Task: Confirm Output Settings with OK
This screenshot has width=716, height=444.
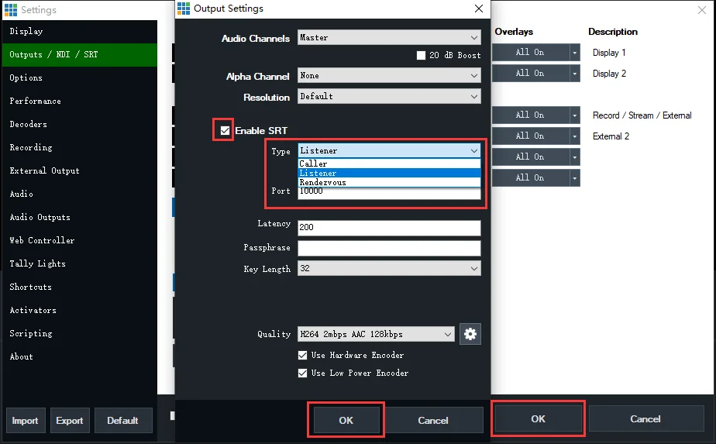Action: tap(346, 420)
